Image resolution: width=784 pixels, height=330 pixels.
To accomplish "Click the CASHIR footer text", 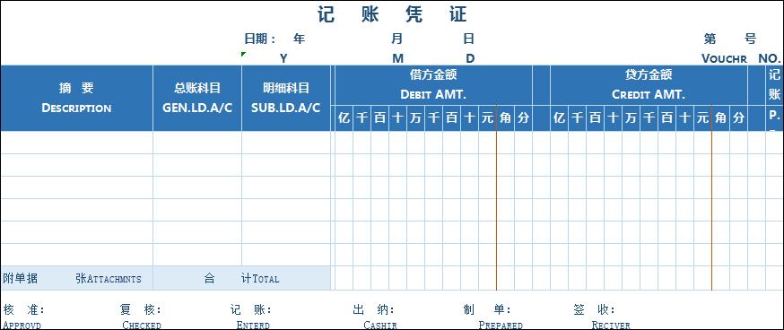I will [380, 325].
